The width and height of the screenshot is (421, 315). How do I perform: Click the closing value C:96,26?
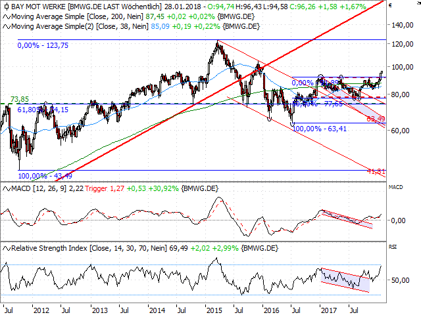point(303,7)
